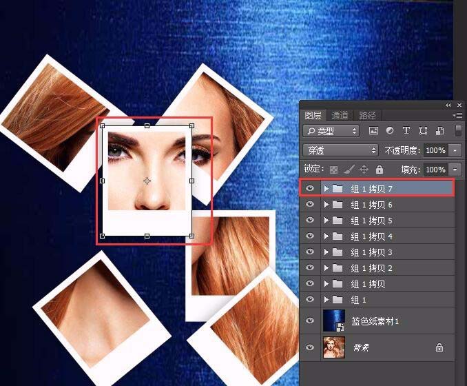Hide group 组 1
Image resolution: width=467 pixels, height=386 pixels.
coord(310,298)
